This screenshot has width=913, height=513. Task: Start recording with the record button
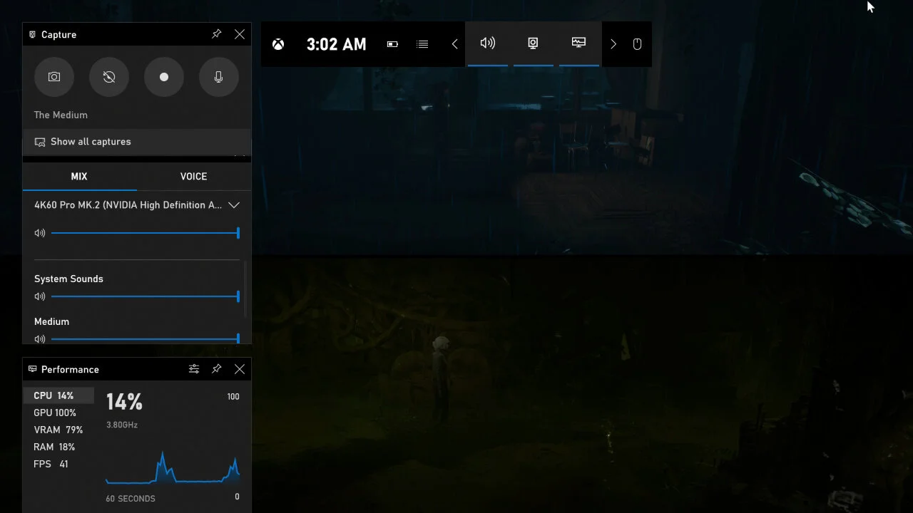[x=164, y=77]
